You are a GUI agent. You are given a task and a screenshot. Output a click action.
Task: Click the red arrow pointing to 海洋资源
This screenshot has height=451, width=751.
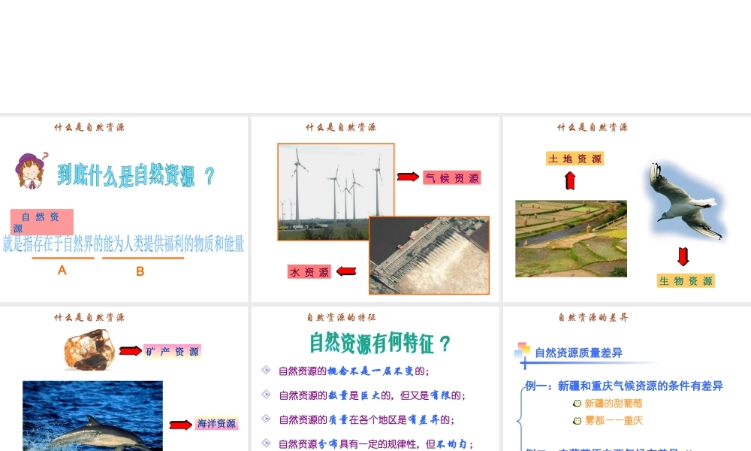point(180,425)
